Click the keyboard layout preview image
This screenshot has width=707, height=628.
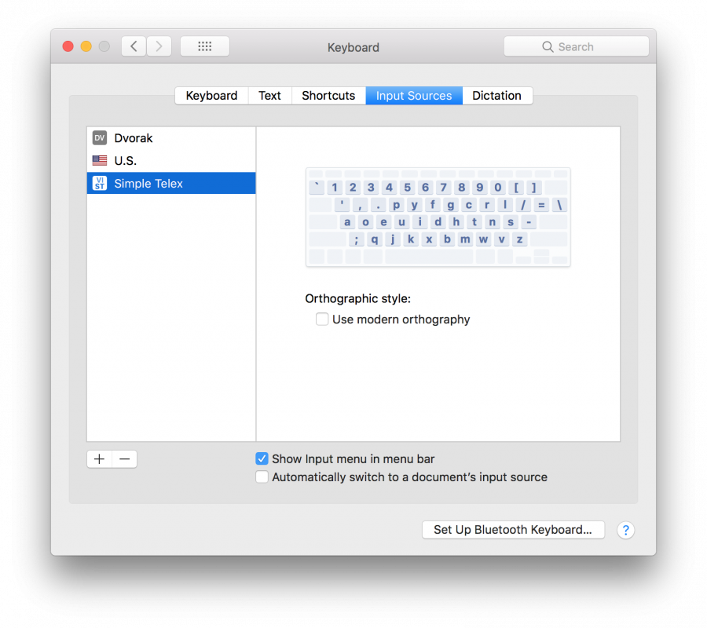click(438, 217)
